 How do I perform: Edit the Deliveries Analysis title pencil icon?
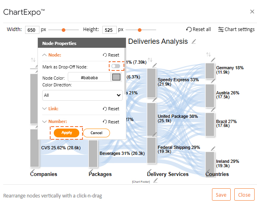pyautogui.click(x=194, y=42)
